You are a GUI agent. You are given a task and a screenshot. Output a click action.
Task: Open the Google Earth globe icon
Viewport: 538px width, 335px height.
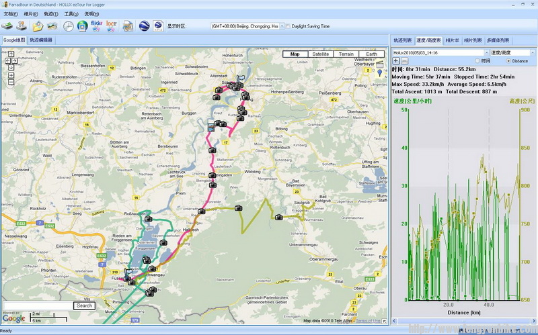(144, 26)
